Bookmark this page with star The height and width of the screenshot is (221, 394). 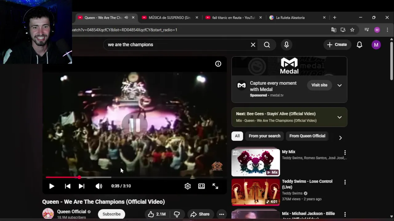click(352, 30)
